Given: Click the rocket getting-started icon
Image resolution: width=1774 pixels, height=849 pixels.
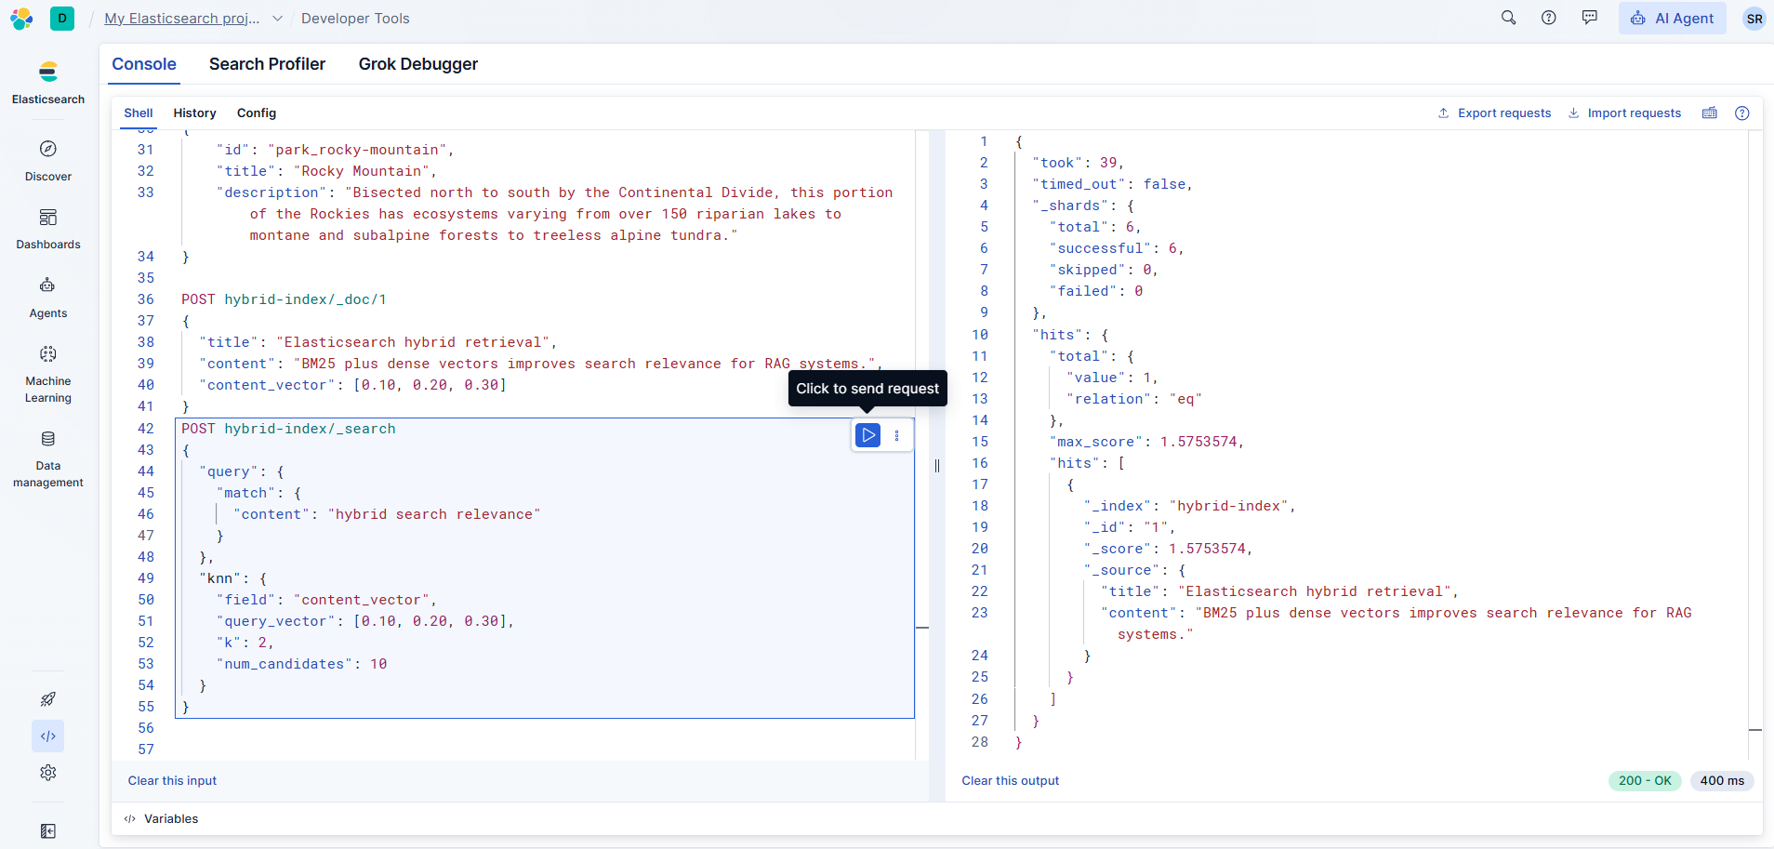Looking at the screenshot, I should 48,699.
